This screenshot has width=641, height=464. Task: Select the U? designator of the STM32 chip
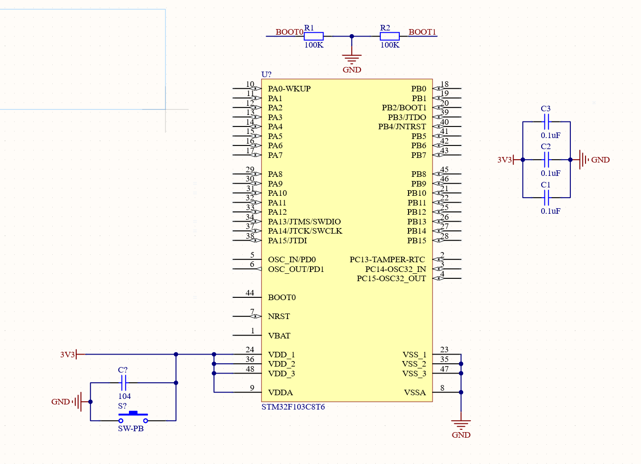(266, 74)
